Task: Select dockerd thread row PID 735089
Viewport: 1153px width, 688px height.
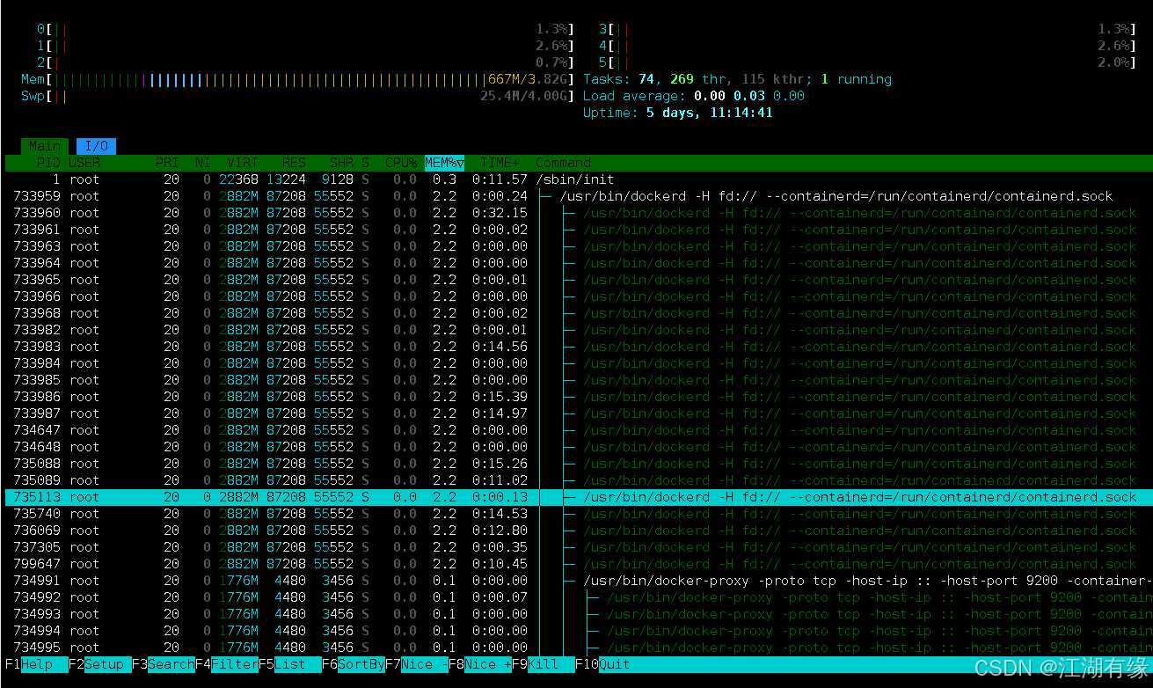Action: (x=578, y=480)
